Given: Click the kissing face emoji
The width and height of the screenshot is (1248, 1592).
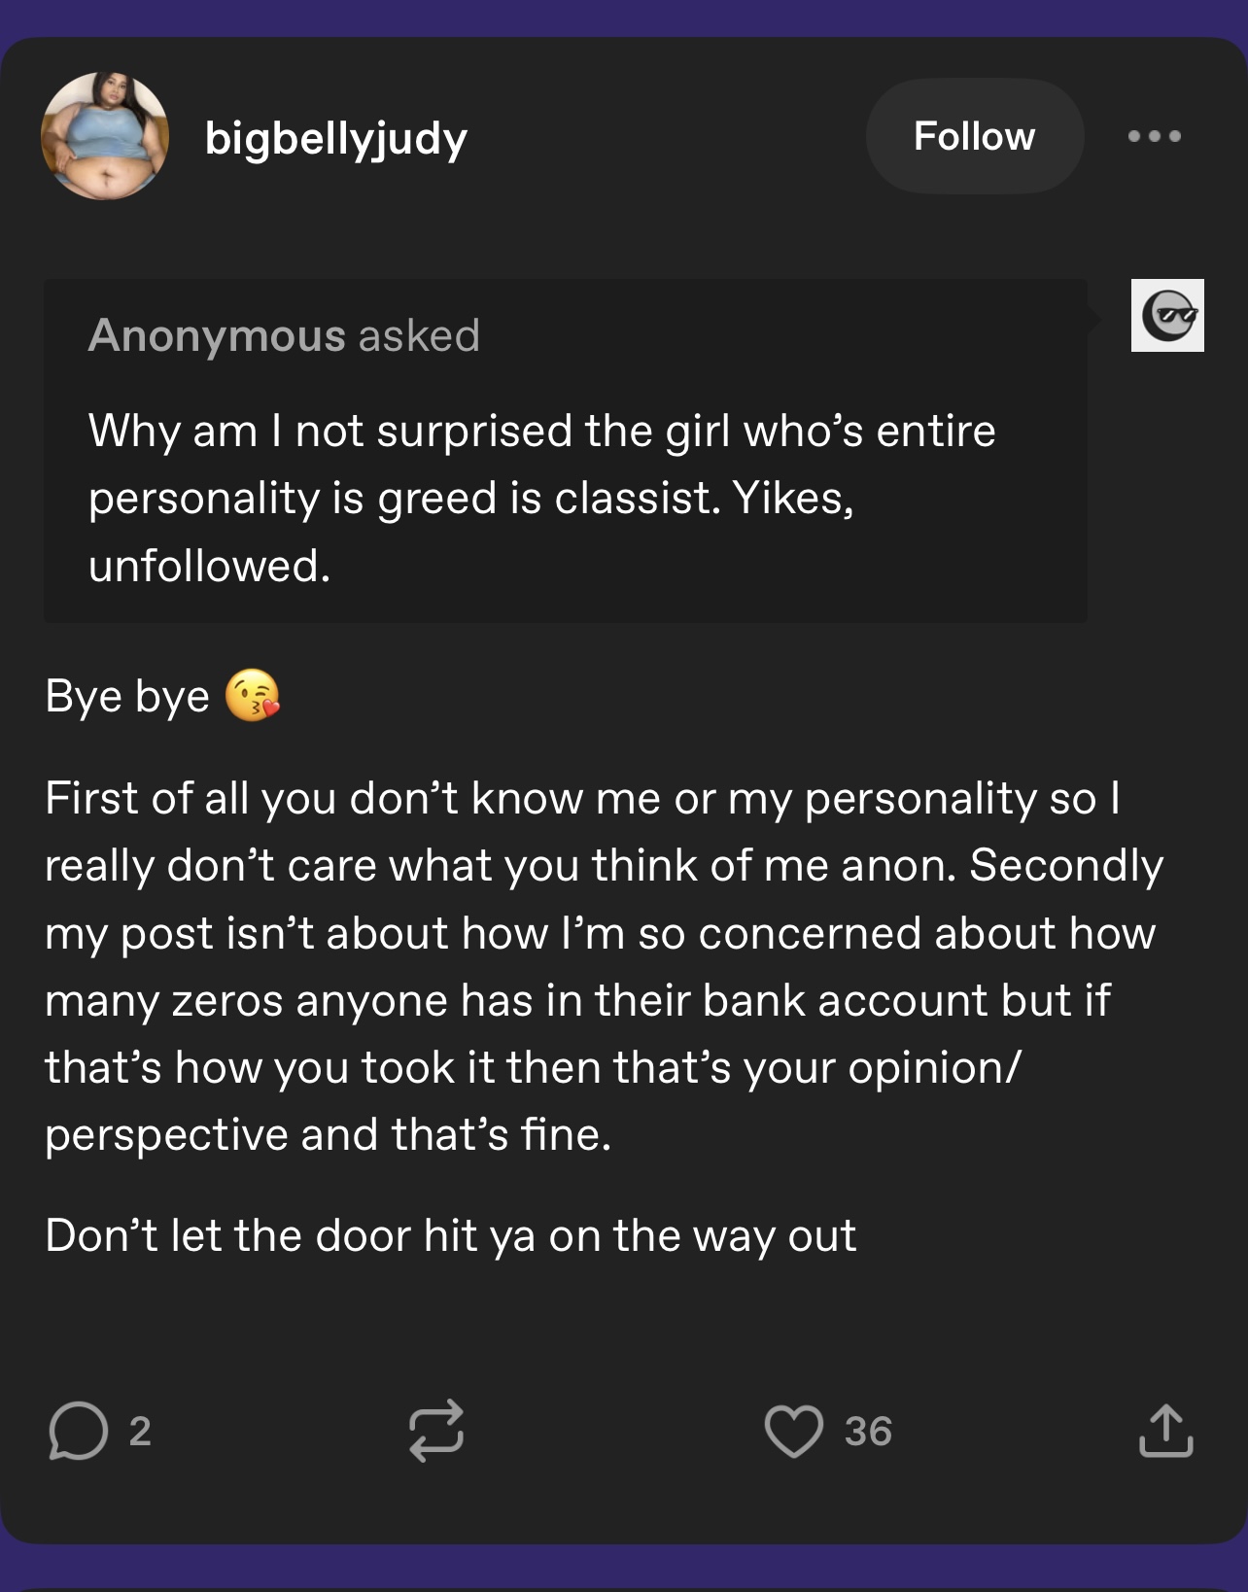Looking at the screenshot, I should coord(252,696).
